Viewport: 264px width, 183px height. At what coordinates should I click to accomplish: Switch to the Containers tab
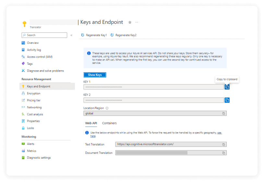pyautogui.click(x=109, y=123)
